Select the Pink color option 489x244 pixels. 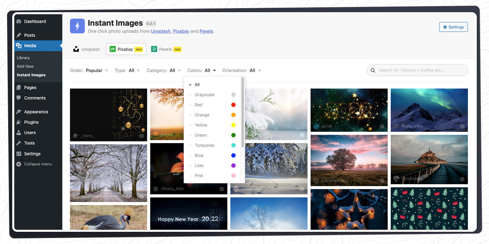[x=212, y=176]
